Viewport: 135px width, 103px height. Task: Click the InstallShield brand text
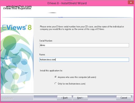(8, 98)
